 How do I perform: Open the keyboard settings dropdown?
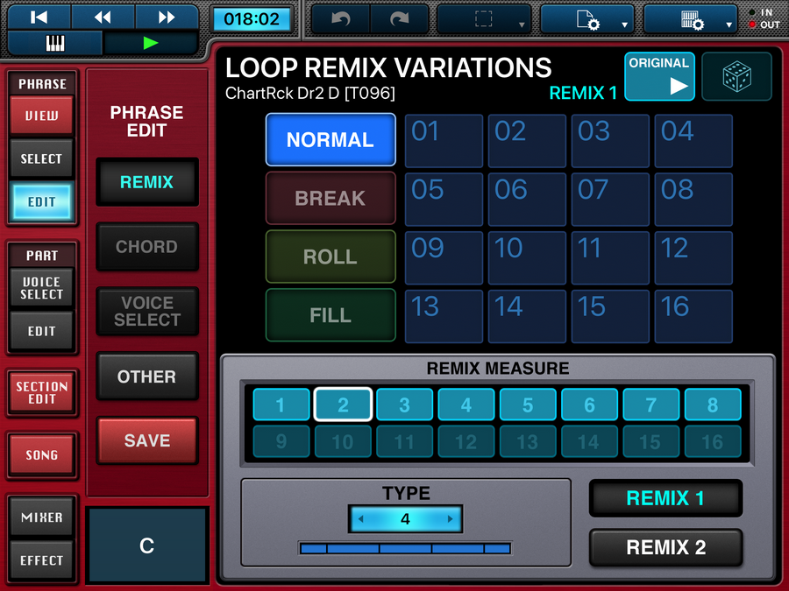tap(690, 19)
